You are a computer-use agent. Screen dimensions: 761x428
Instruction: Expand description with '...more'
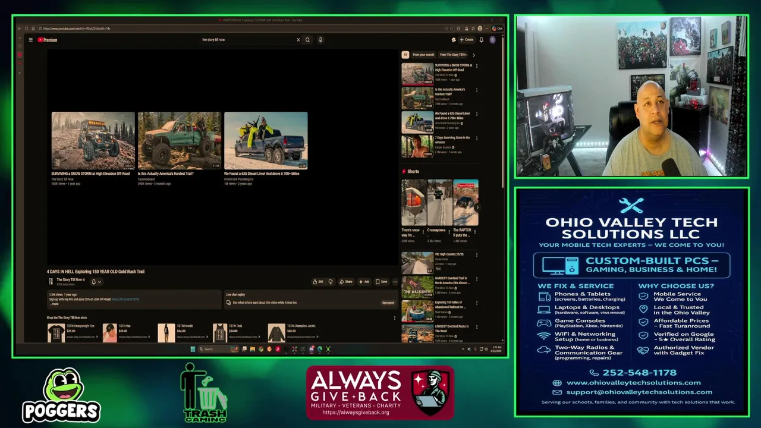pyautogui.click(x=54, y=304)
